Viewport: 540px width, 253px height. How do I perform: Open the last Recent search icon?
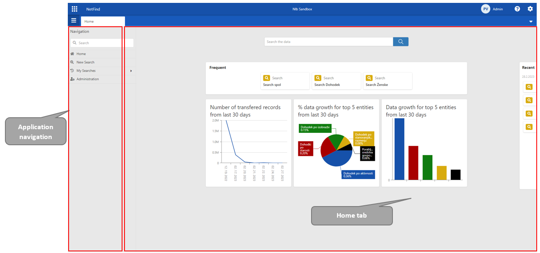click(x=529, y=127)
